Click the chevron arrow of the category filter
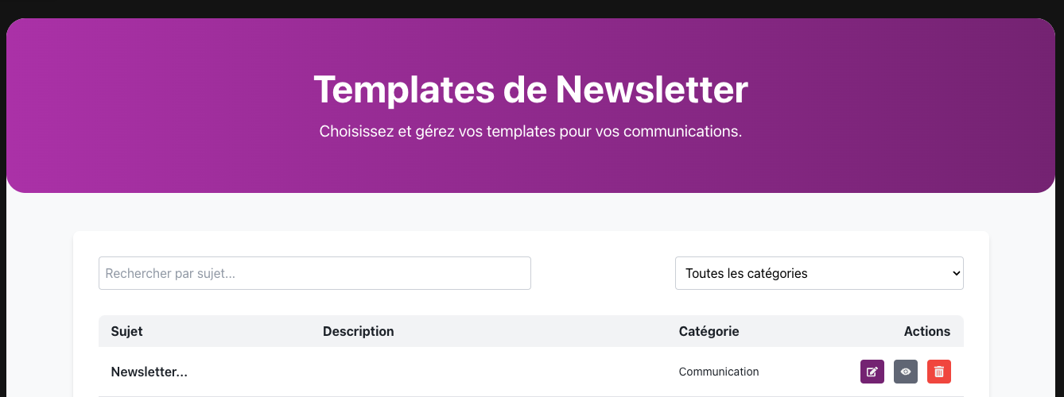The width and height of the screenshot is (1064, 397). pos(955,273)
